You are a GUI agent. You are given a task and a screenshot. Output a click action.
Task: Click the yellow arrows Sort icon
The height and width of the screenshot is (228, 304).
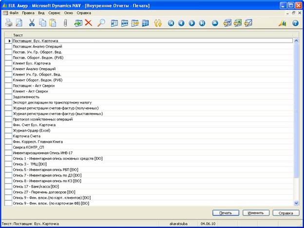pyautogui.click(x=157, y=23)
